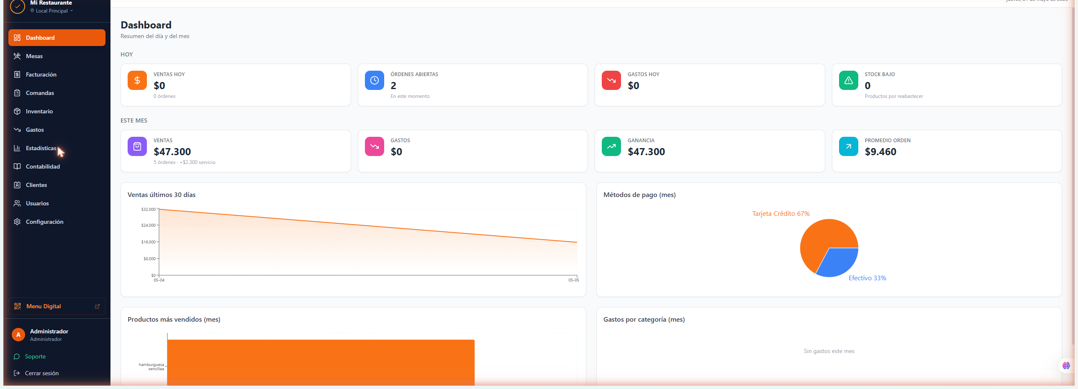This screenshot has width=1078, height=389.
Task: Click the Tarjeta Crédito 67% label
Action: pos(781,214)
